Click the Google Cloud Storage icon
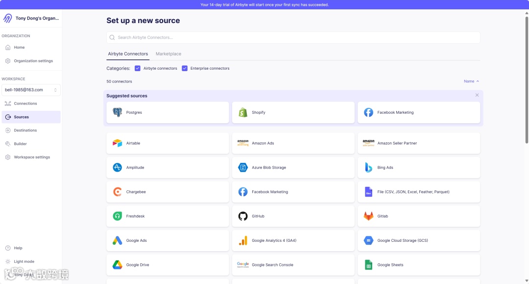This screenshot has height=284, width=529. point(368,240)
